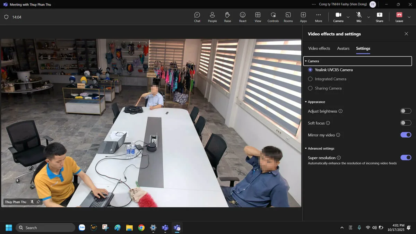This screenshot has height=234, width=416.
Task: Switch to the Video effects tab
Action: [319, 49]
